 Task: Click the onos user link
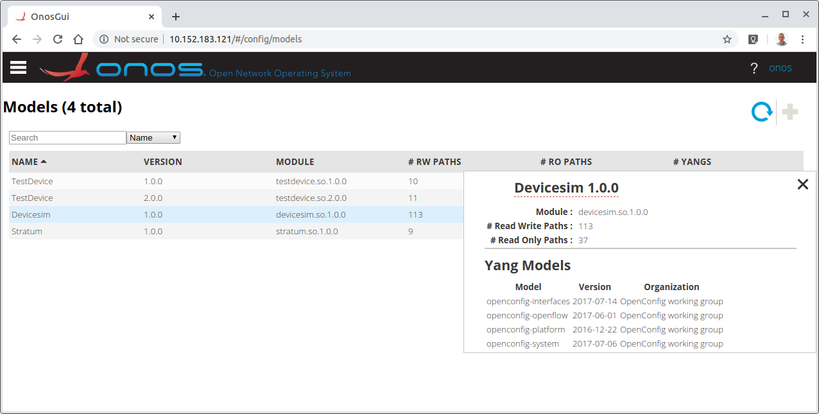pyautogui.click(x=780, y=68)
